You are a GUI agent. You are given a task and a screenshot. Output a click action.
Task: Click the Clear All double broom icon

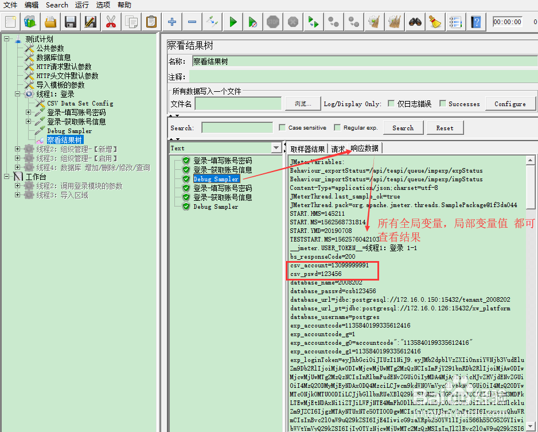395,22
